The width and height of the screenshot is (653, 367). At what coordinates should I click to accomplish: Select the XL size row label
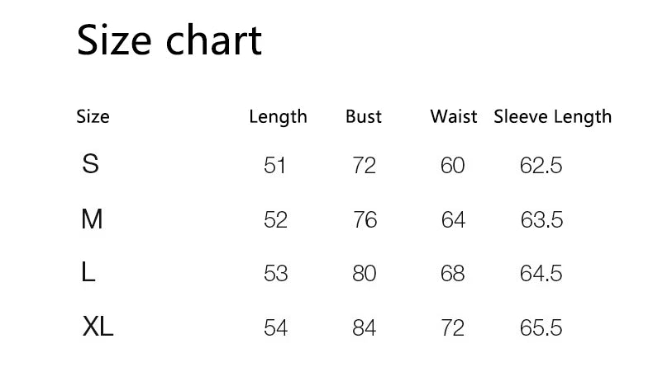[98, 327]
